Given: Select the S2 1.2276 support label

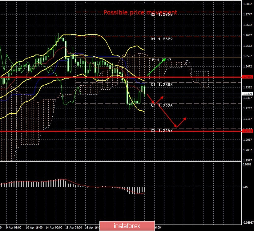Looking at the screenshot, I should tap(162, 106).
